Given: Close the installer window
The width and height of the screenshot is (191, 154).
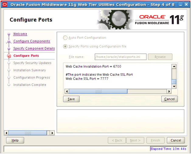Looking at the screenshot, I should [186, 5].
